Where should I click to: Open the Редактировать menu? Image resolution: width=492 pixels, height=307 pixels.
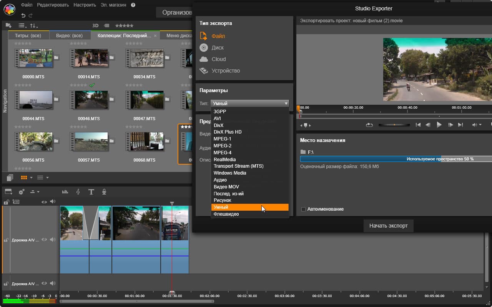point(53,5)
